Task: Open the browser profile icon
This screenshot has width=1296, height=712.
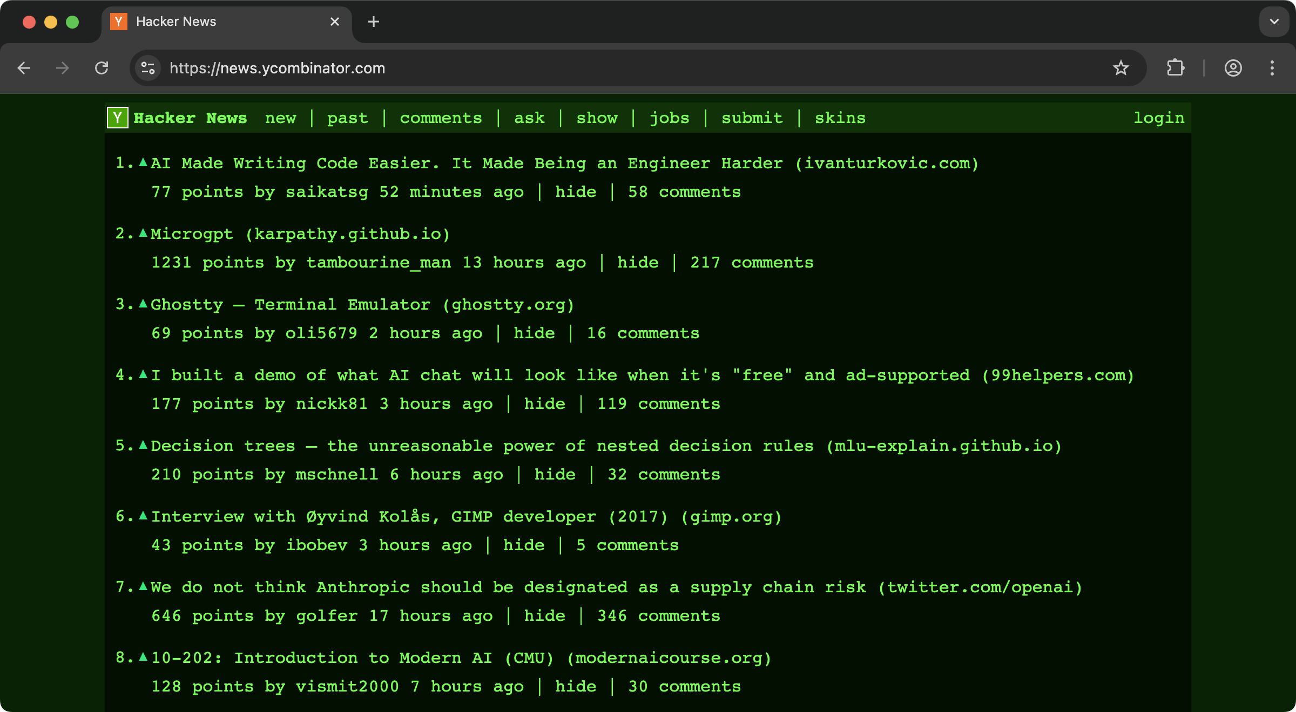Action: (1233, 68)
